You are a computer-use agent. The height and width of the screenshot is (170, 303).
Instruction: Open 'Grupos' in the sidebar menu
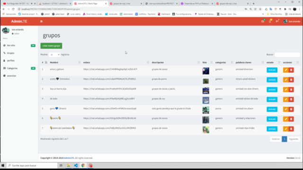pos(19,53)
